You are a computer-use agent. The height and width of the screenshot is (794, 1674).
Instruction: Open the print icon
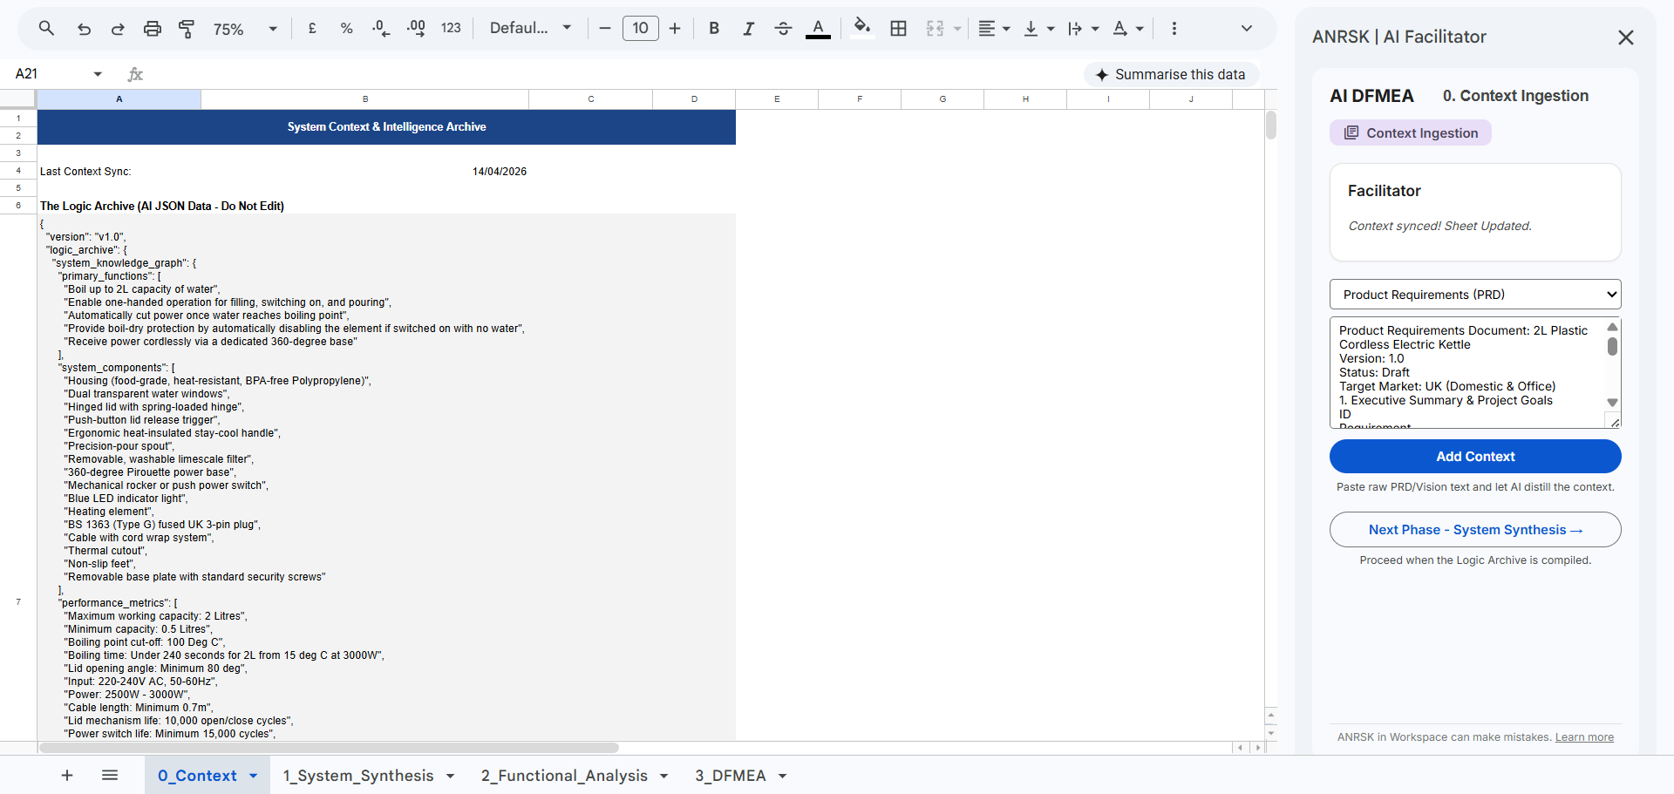153,28
